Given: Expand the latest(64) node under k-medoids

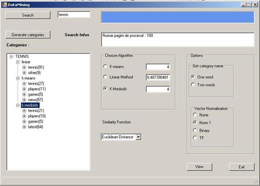Looking at the screenshot, I should coord(24,127).
